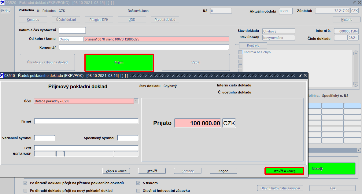Open Účetní doklad
Viewport: 362px width, 194px height.
tap(66, 20)
